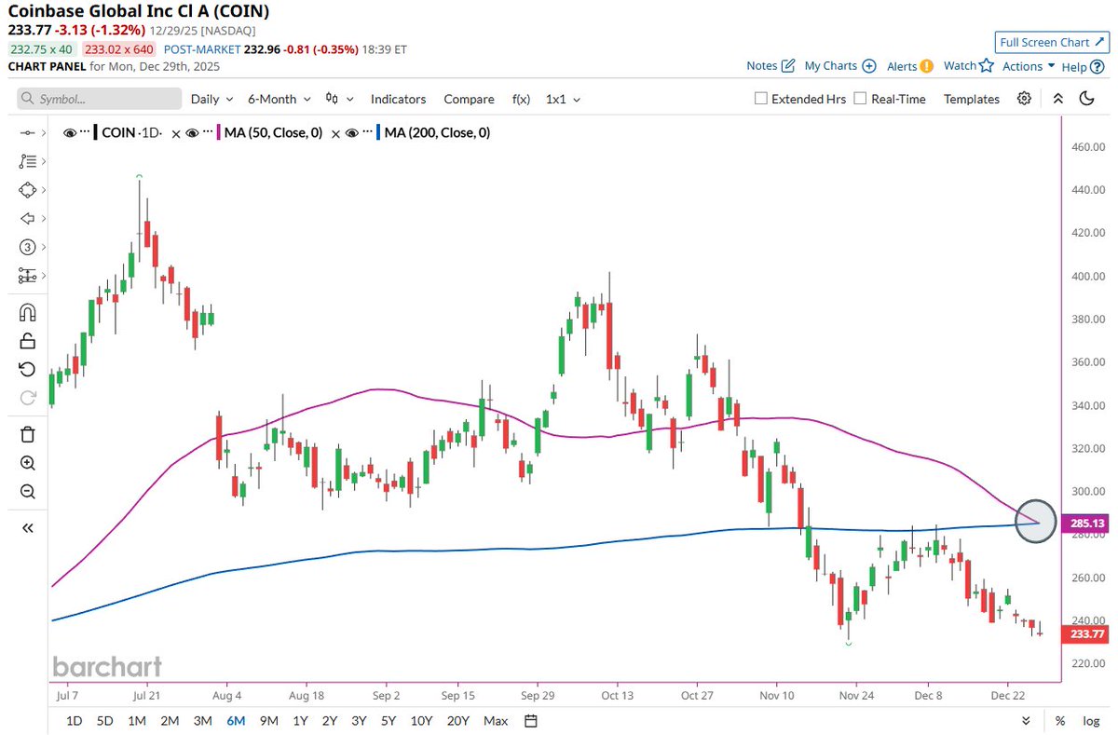Viewport: 1118px width, 735px height.
Task: Zoom in using the magnifier plus icon
Action: 28,463
